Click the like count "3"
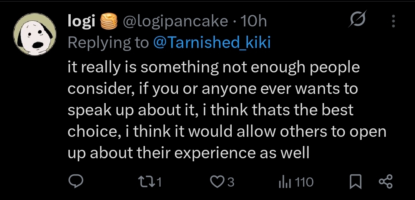Image resolution: width=415 pixels, height=200 pixels. (x=231, y=182)
